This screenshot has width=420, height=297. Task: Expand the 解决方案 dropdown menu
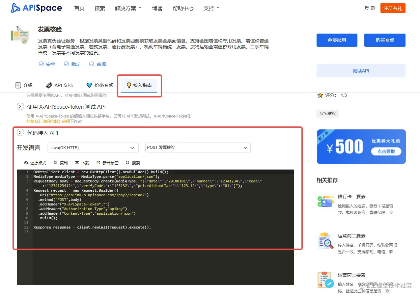tap(128, 9)
